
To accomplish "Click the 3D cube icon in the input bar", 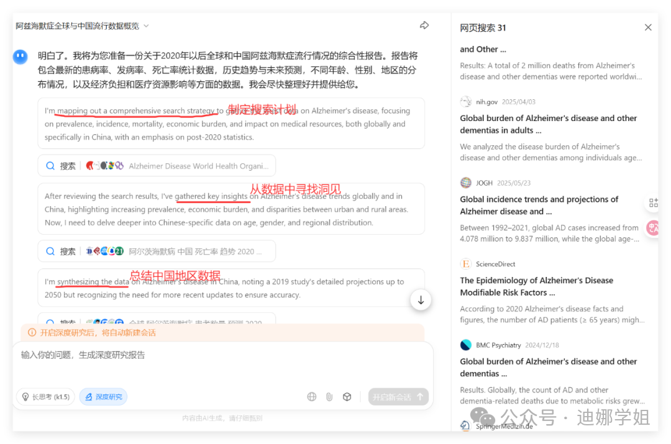I will pos(347,396).
